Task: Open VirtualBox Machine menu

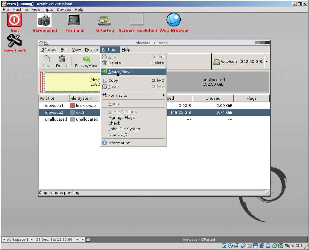Action: tap(20, 10)
